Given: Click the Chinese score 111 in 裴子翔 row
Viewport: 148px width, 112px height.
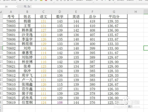Looking at the screenshot, I should pyautogui.click(x=44, y=93).
